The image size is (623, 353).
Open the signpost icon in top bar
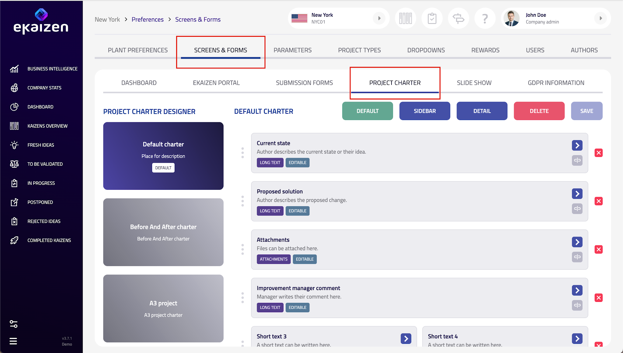pos(458,19)
